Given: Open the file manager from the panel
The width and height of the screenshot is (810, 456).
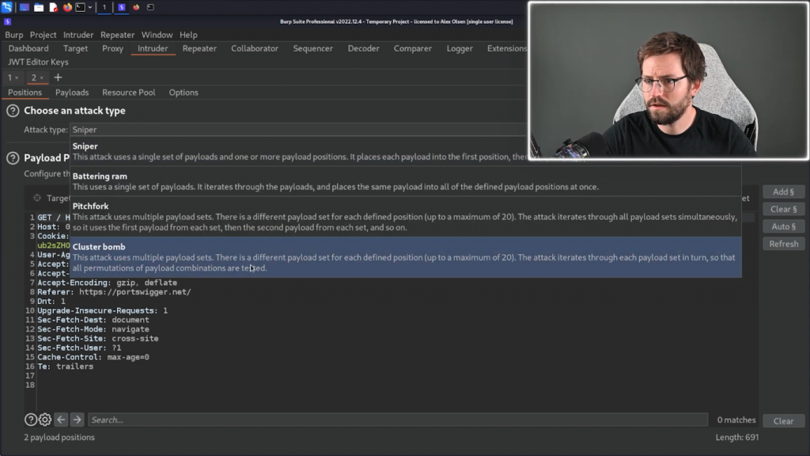Looking at the screenshot, I should tap(39, 7).
